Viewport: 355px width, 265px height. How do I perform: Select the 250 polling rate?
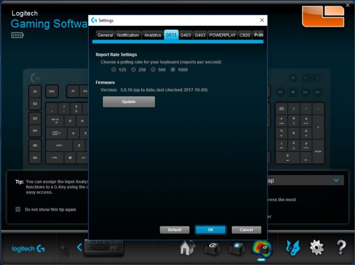point(133,69)
